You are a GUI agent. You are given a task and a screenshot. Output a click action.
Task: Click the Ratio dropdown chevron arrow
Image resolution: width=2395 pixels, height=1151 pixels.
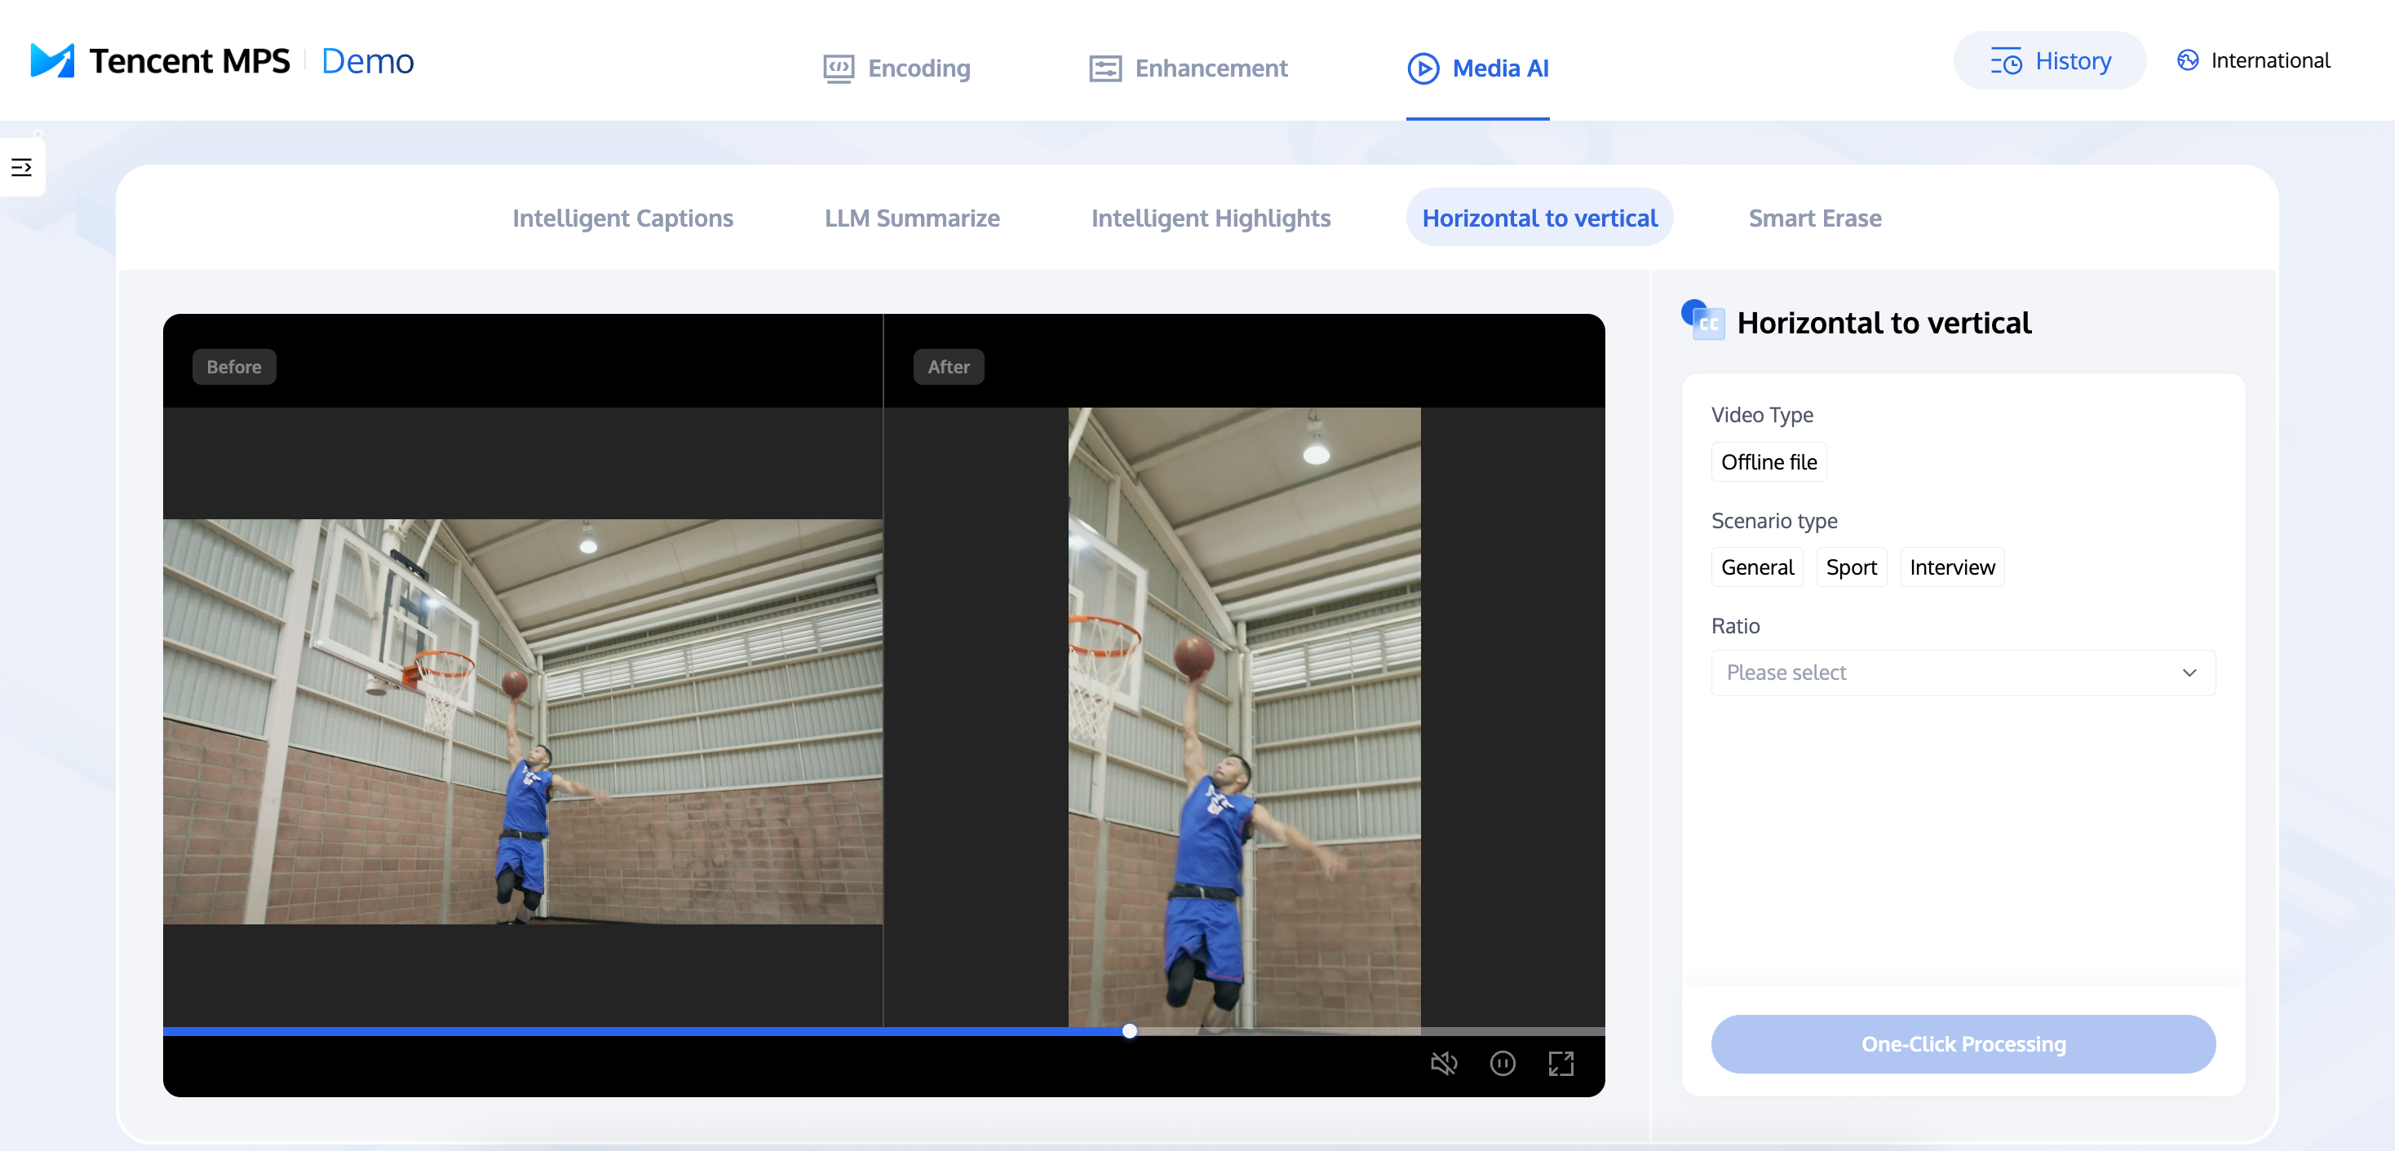tap(2189, 673)
